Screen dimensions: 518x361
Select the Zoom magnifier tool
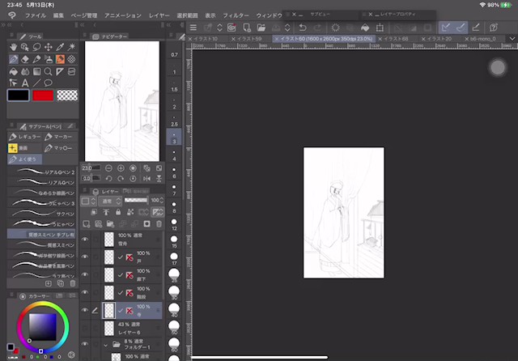click(49, 71)
